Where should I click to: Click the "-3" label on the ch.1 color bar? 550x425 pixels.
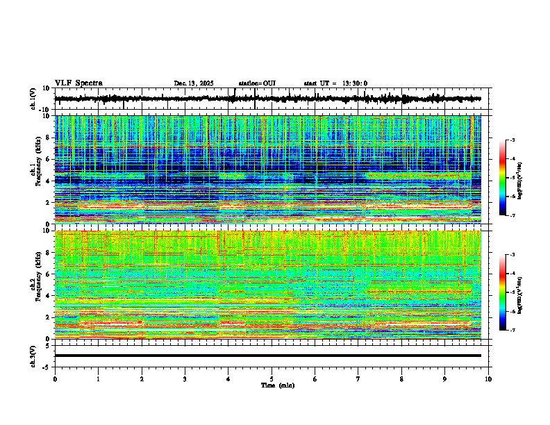click(512, 140)
